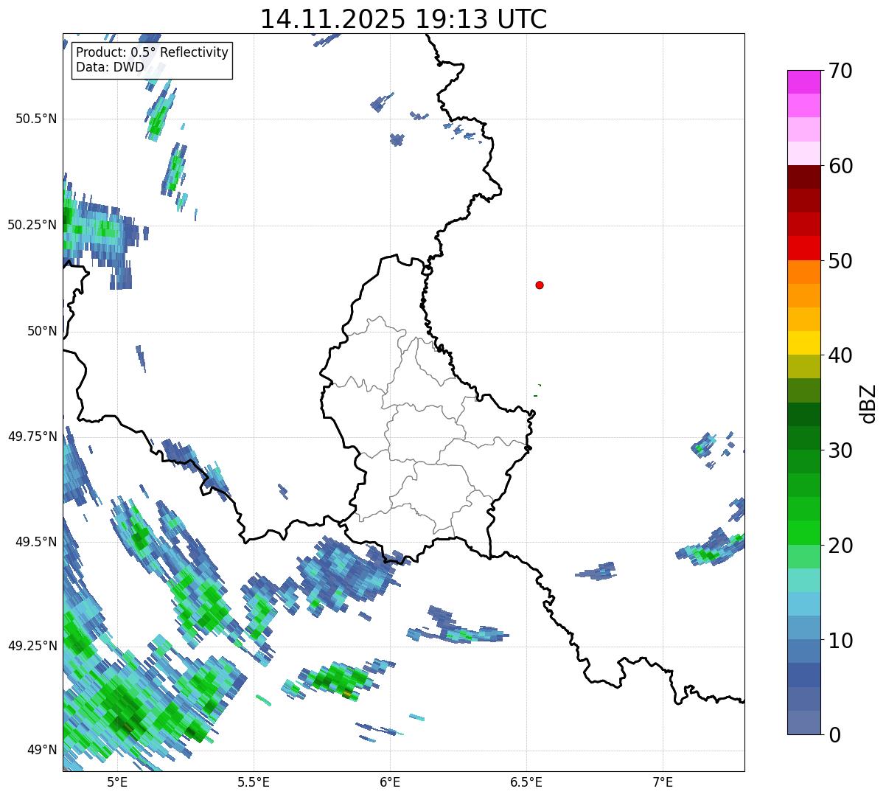Click the Data: DWD label
The image size is (886, 797).
coord(111,68)
